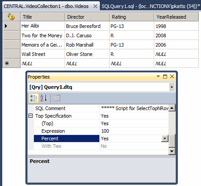Select the Expression value field showing 100
This screenshot has height=186, width=201.
[134, 131]
